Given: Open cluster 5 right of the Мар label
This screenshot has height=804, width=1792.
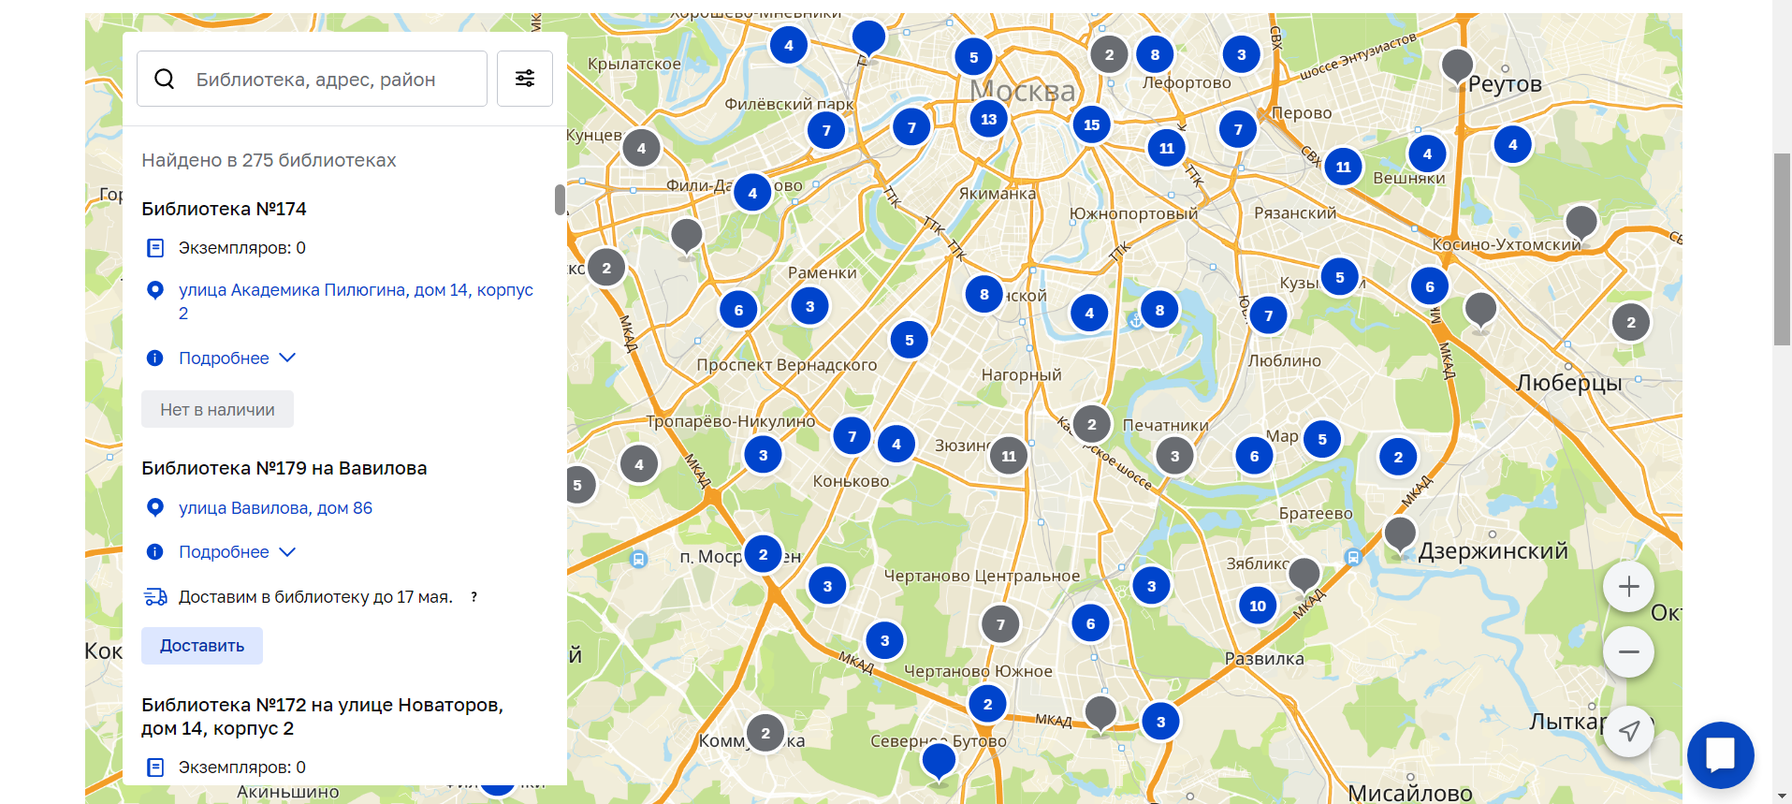Looking at the screenshot, I should tap(1322, 439).
